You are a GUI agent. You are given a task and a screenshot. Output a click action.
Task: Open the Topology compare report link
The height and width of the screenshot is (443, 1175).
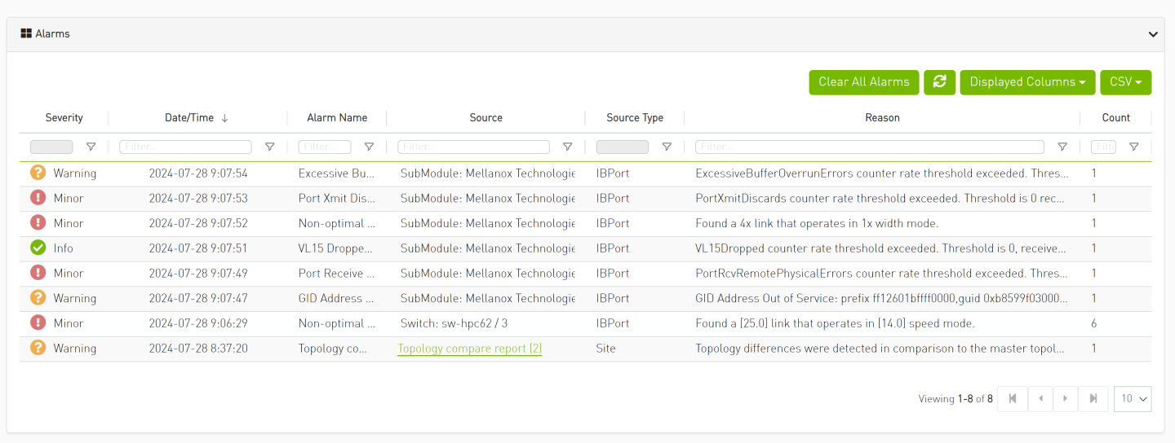click(469, 349)
